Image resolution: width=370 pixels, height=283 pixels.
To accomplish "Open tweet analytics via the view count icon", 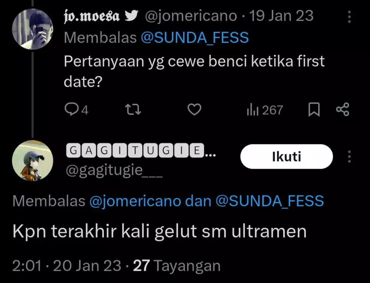I will click(253, 109).
